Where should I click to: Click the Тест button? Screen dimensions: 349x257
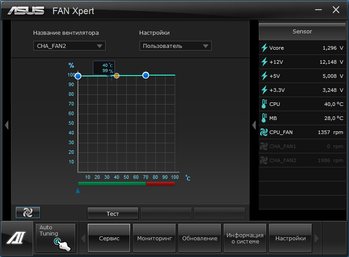(x=113, y=213)
